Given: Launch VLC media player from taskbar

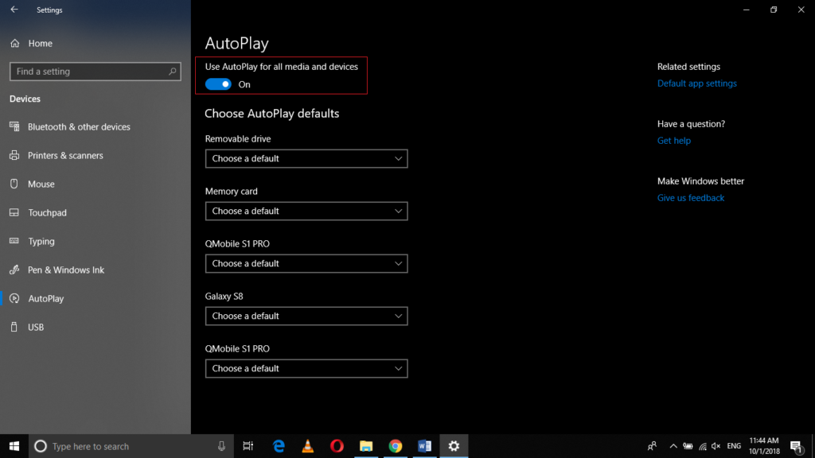Looking at the screenshot, I should pyautogui.click(x=307, y=446).
